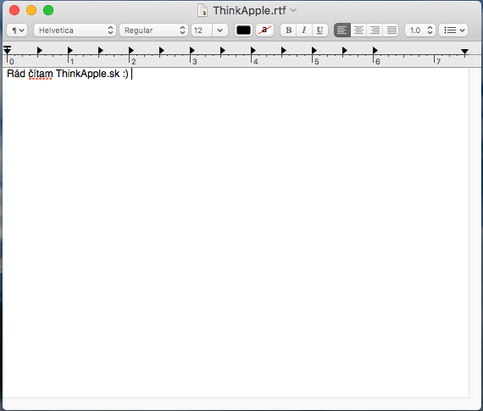The width and height of the screenshot is (483, 411).
Task: Click the misspelled word "čítam"
Action: point(41,74)
